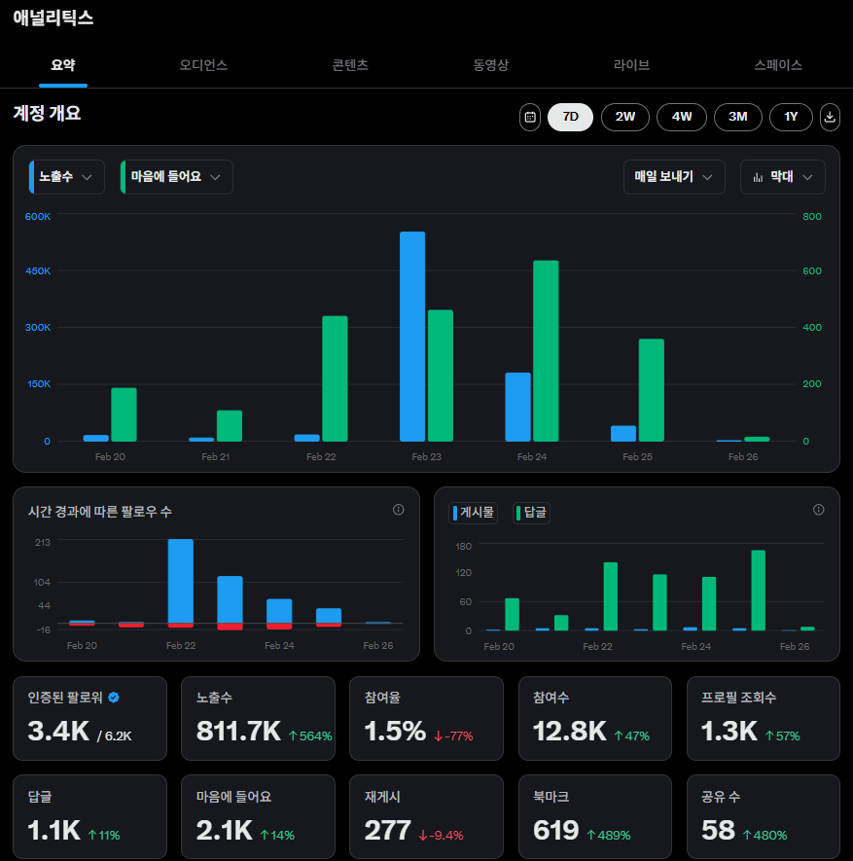The width and height of the screenshot is (853, 861).
Task: Open the 노출수 metric dropdown
Action: coord(66,177)
